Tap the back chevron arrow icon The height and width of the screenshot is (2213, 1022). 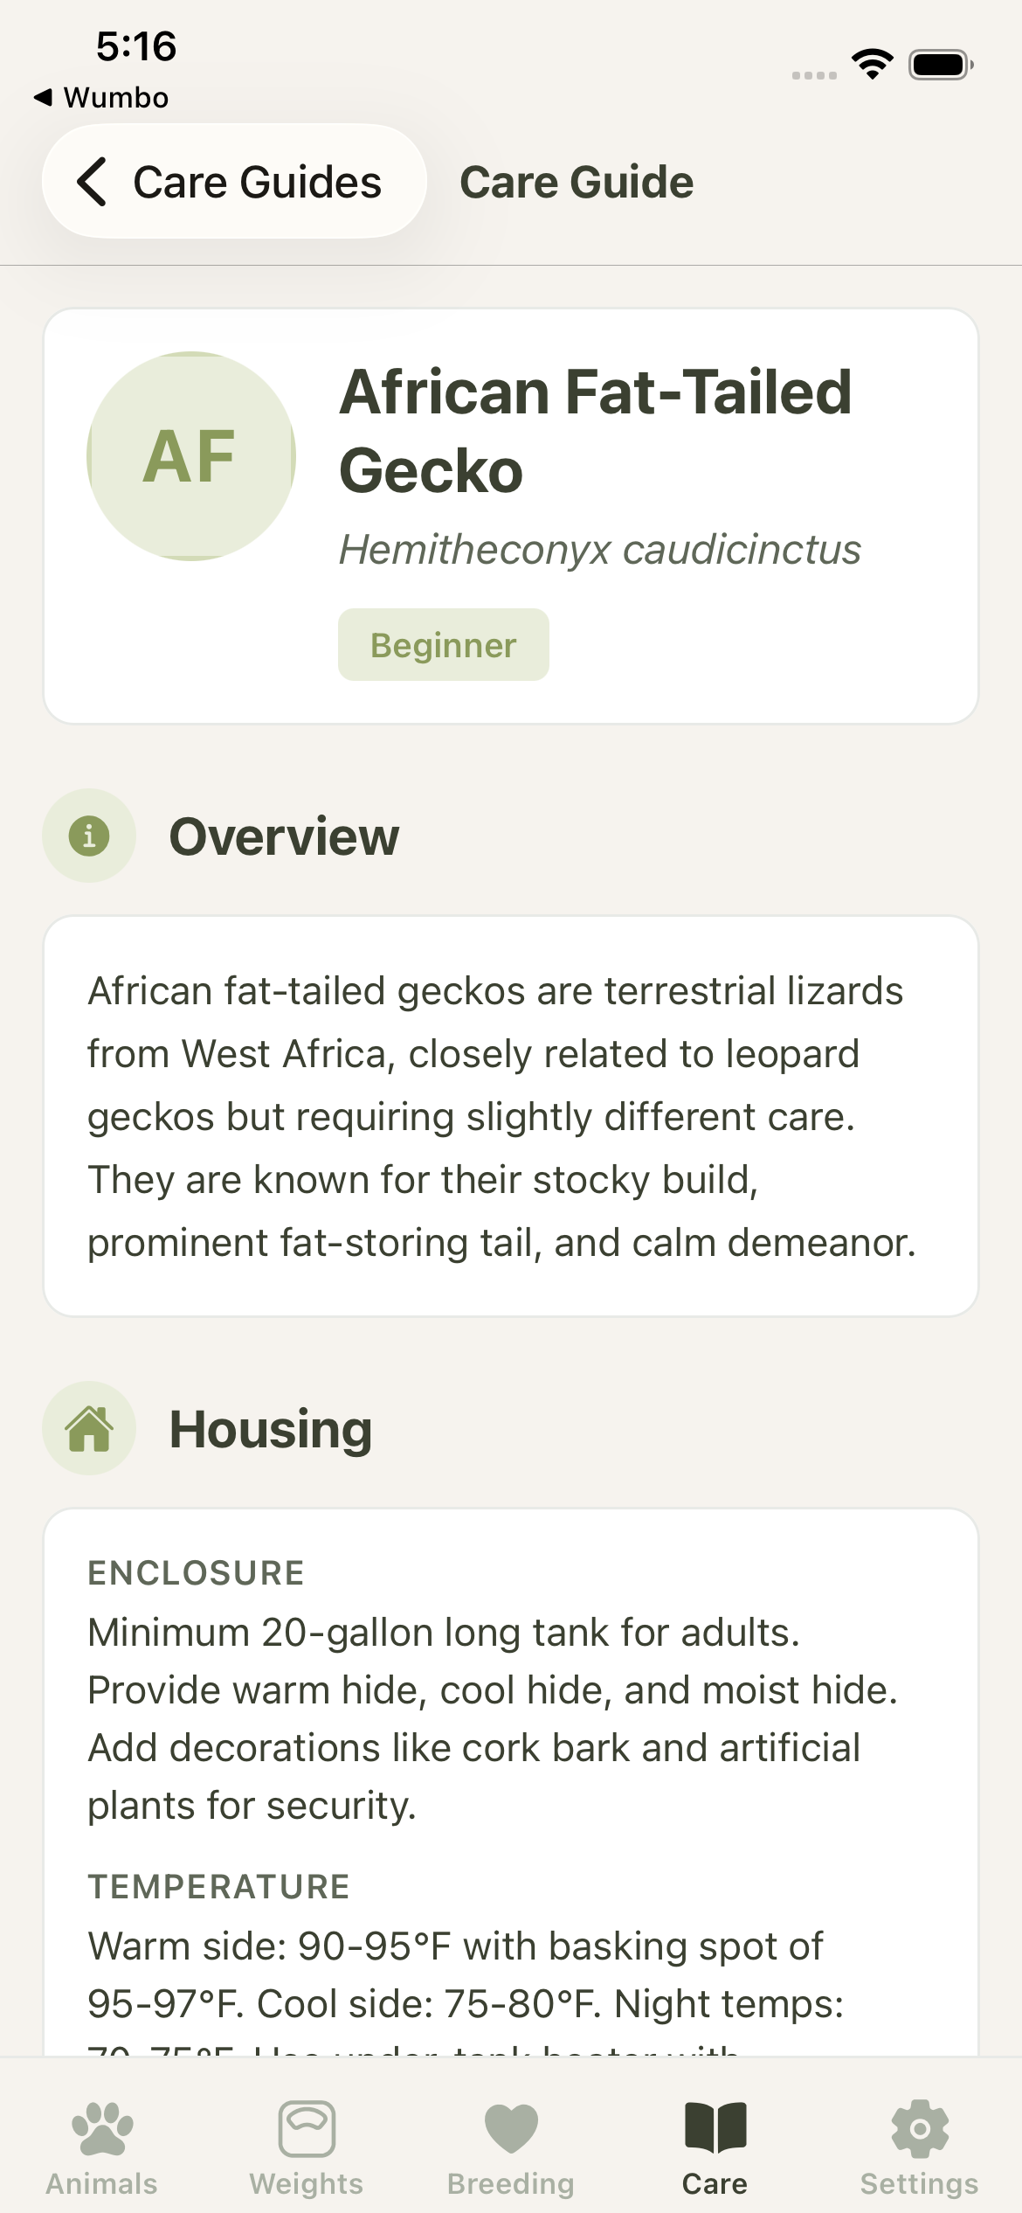click(x=93, y=182)
